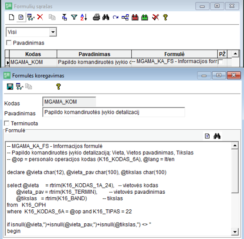
Task: Click the binoculars search icon in the list toolbar
Action: [106, 17]
